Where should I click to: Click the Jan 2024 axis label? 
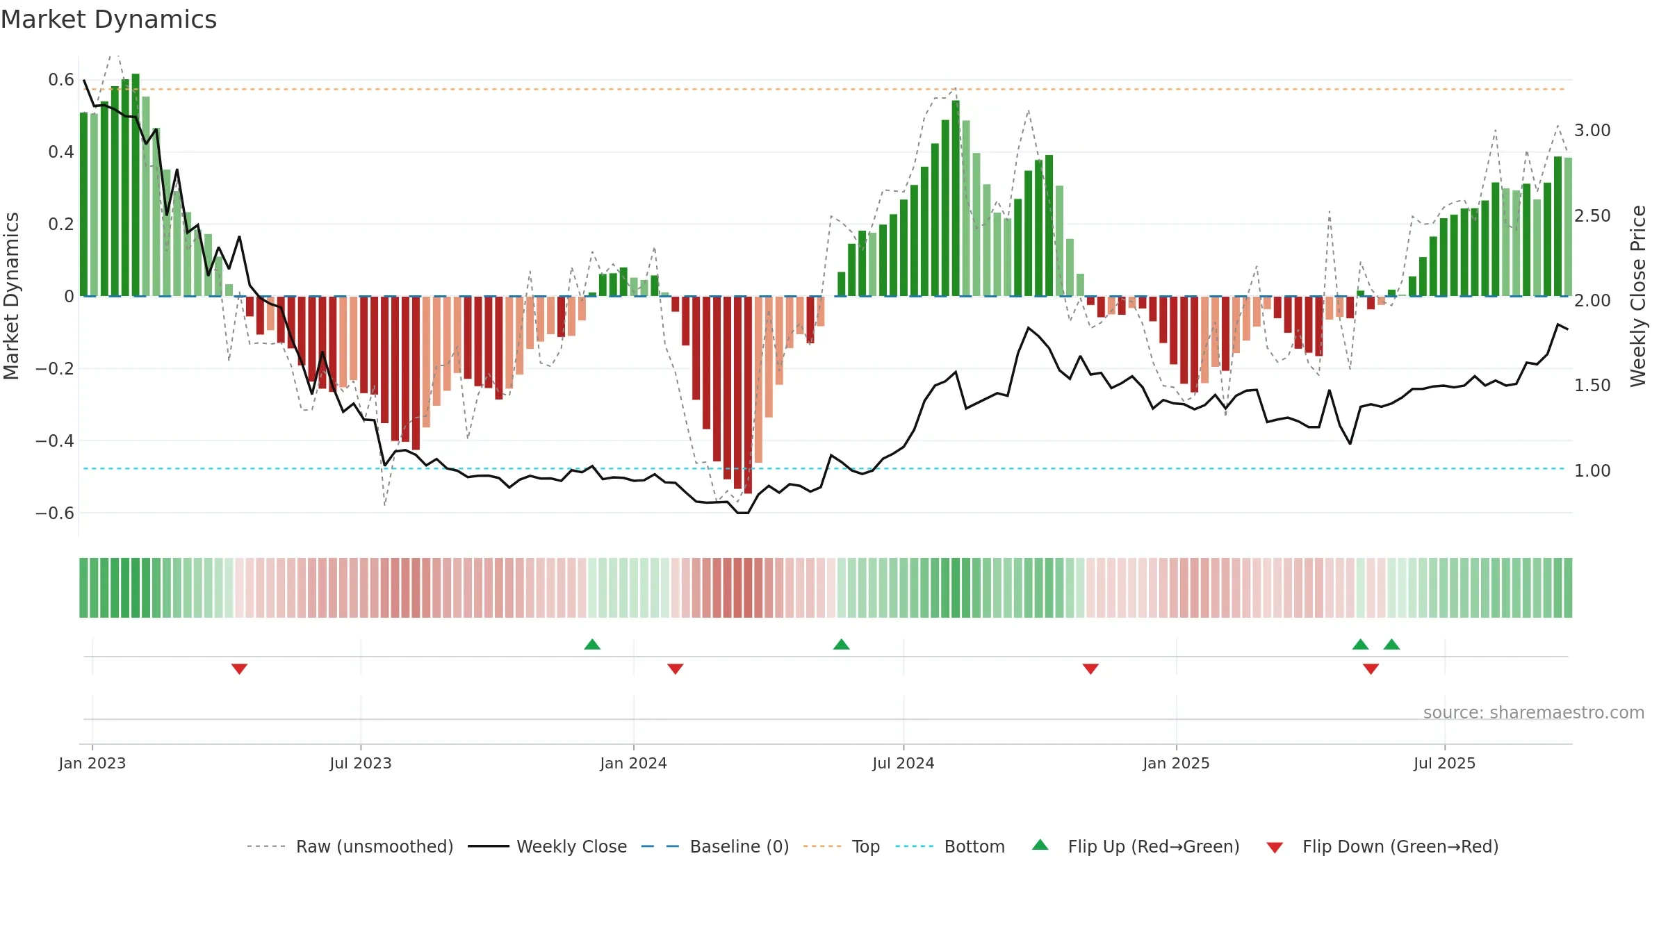(634, 763)
